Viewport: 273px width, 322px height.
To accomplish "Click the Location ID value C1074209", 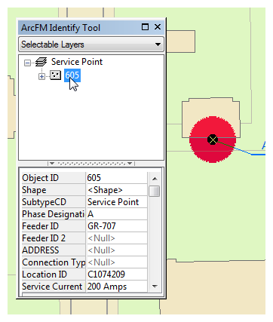I will click(x=117, y=274).
